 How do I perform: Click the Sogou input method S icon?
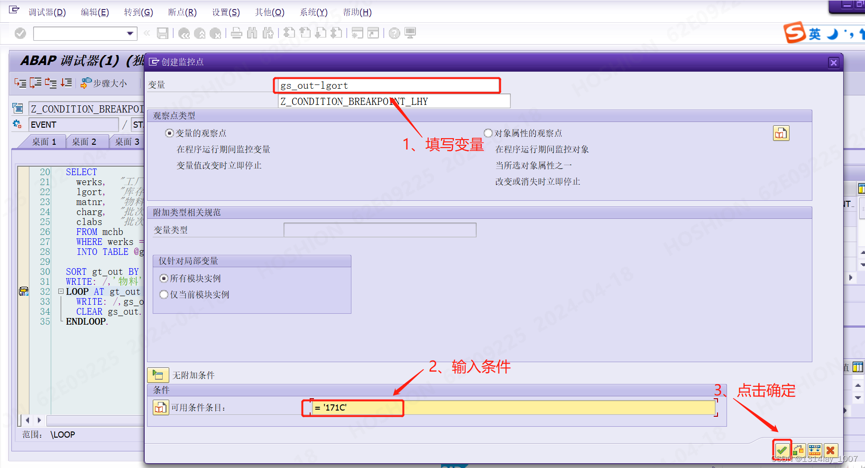click(x=794, y=33)
